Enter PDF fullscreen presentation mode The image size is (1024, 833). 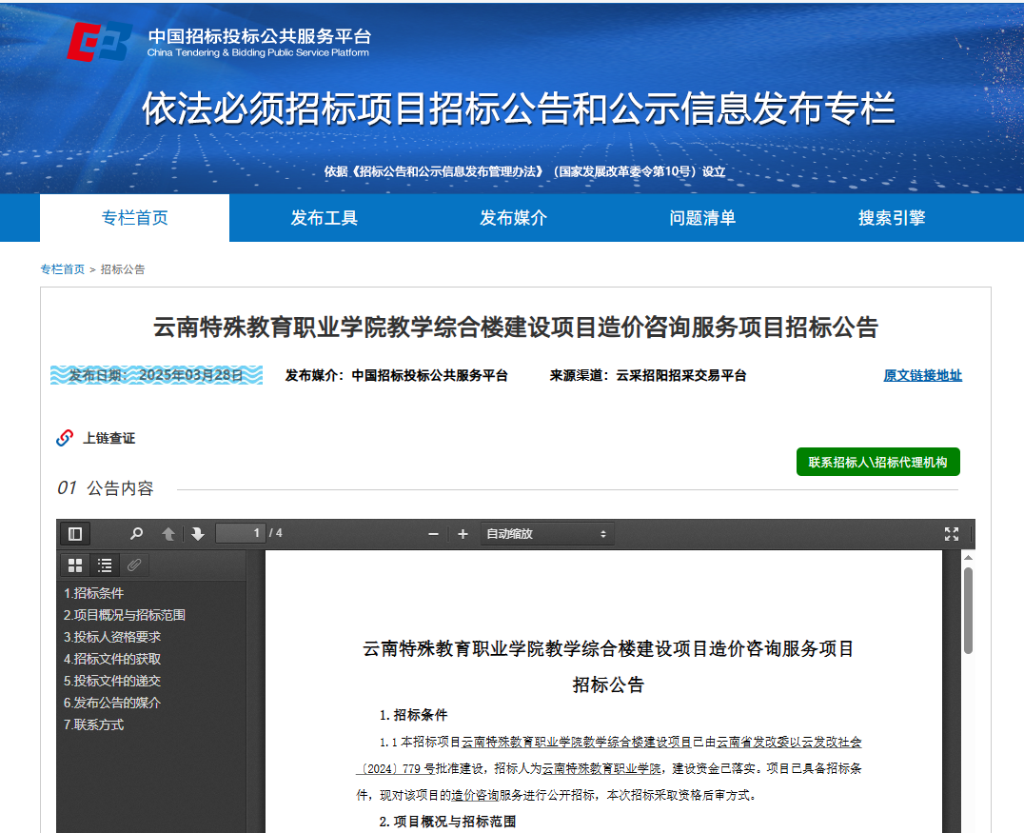pyautogui.click(x=951, y=534)
